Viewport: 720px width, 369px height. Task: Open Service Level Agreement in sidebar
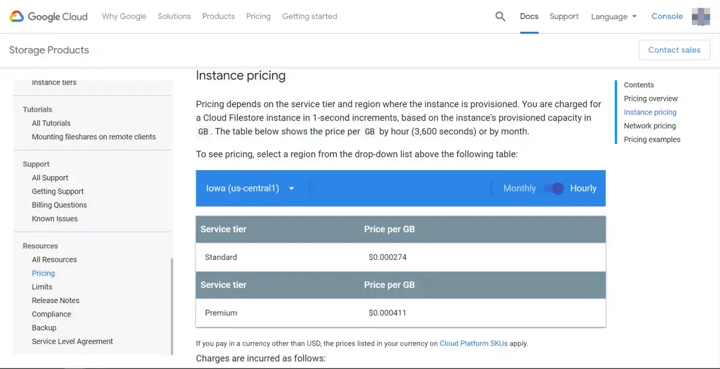72,342
